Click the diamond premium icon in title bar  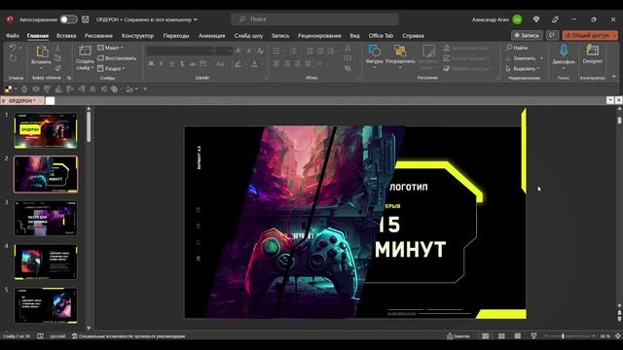tap(536, 19)
